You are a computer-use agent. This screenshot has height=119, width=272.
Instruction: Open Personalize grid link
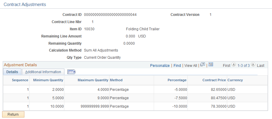coord(160,65)
